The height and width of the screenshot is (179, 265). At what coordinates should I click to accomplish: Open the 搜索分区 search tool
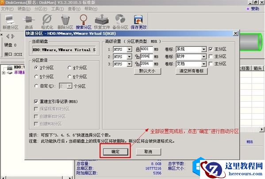point(84,22)
